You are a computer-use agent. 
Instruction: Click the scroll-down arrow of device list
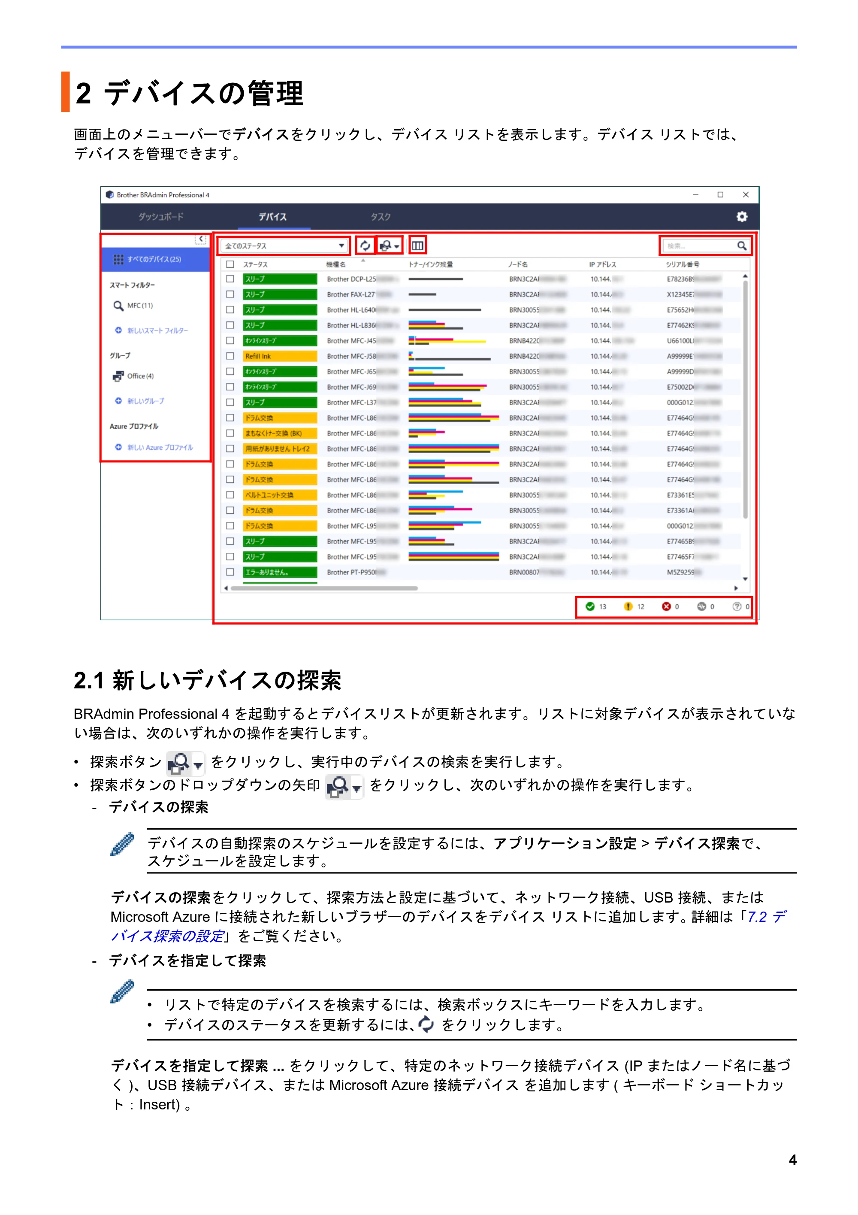click(745, 579)
